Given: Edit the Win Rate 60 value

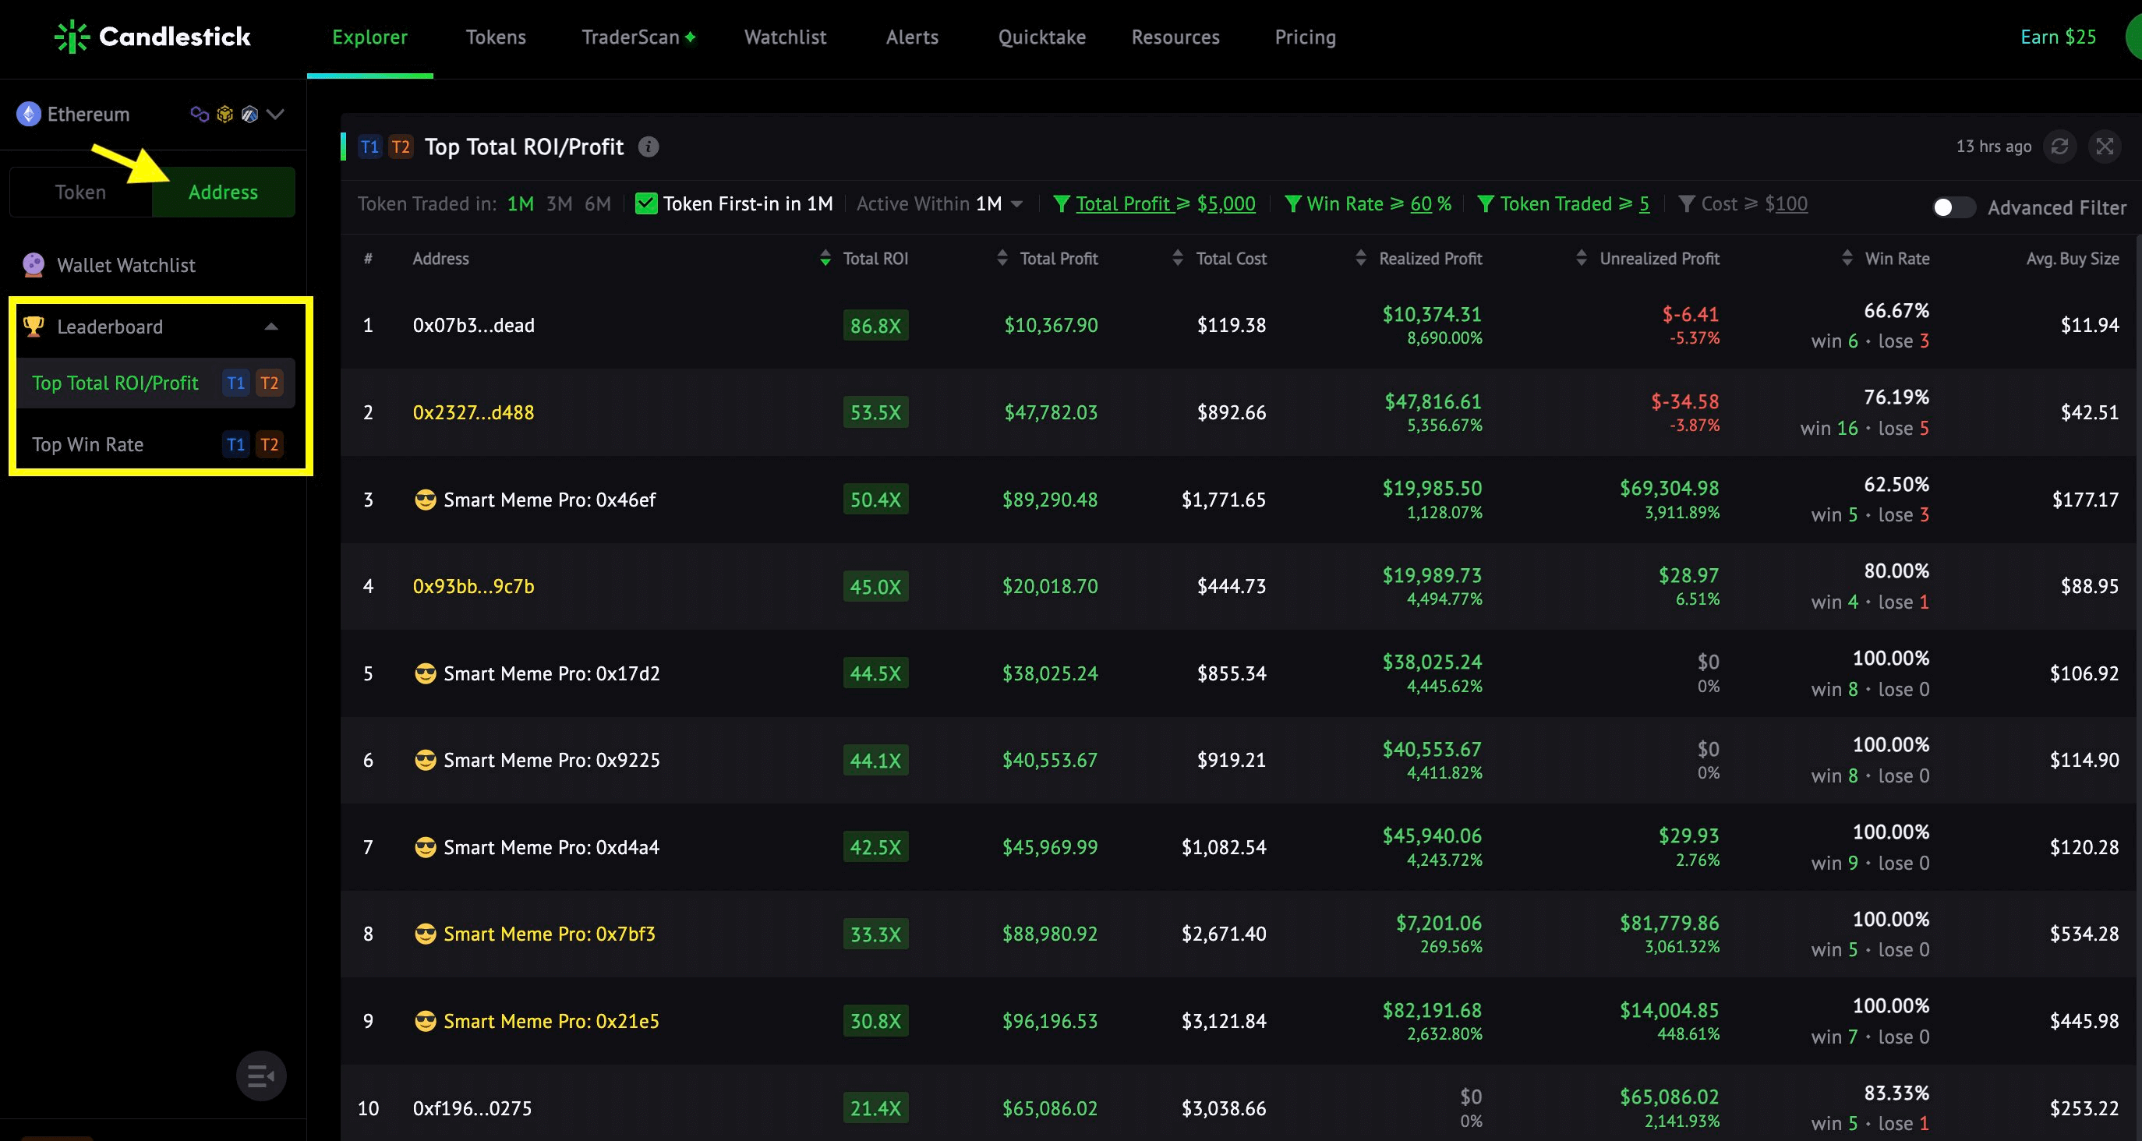Looking at the screenshot, I should 1421,203.
